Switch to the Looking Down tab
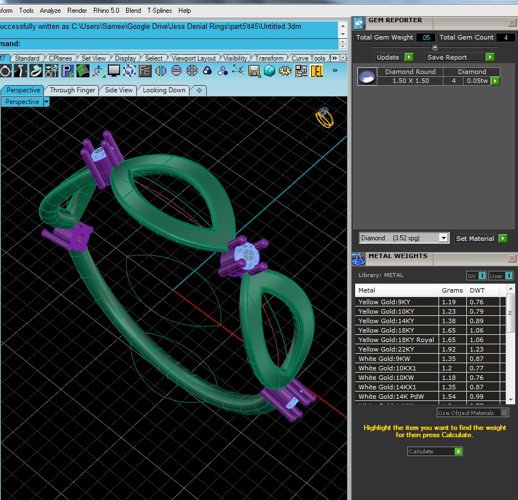 pos(164,90)
